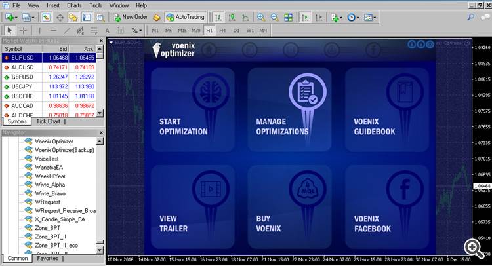
Task: Toggle the Navigator folder icon
Action: click(73, 17)
